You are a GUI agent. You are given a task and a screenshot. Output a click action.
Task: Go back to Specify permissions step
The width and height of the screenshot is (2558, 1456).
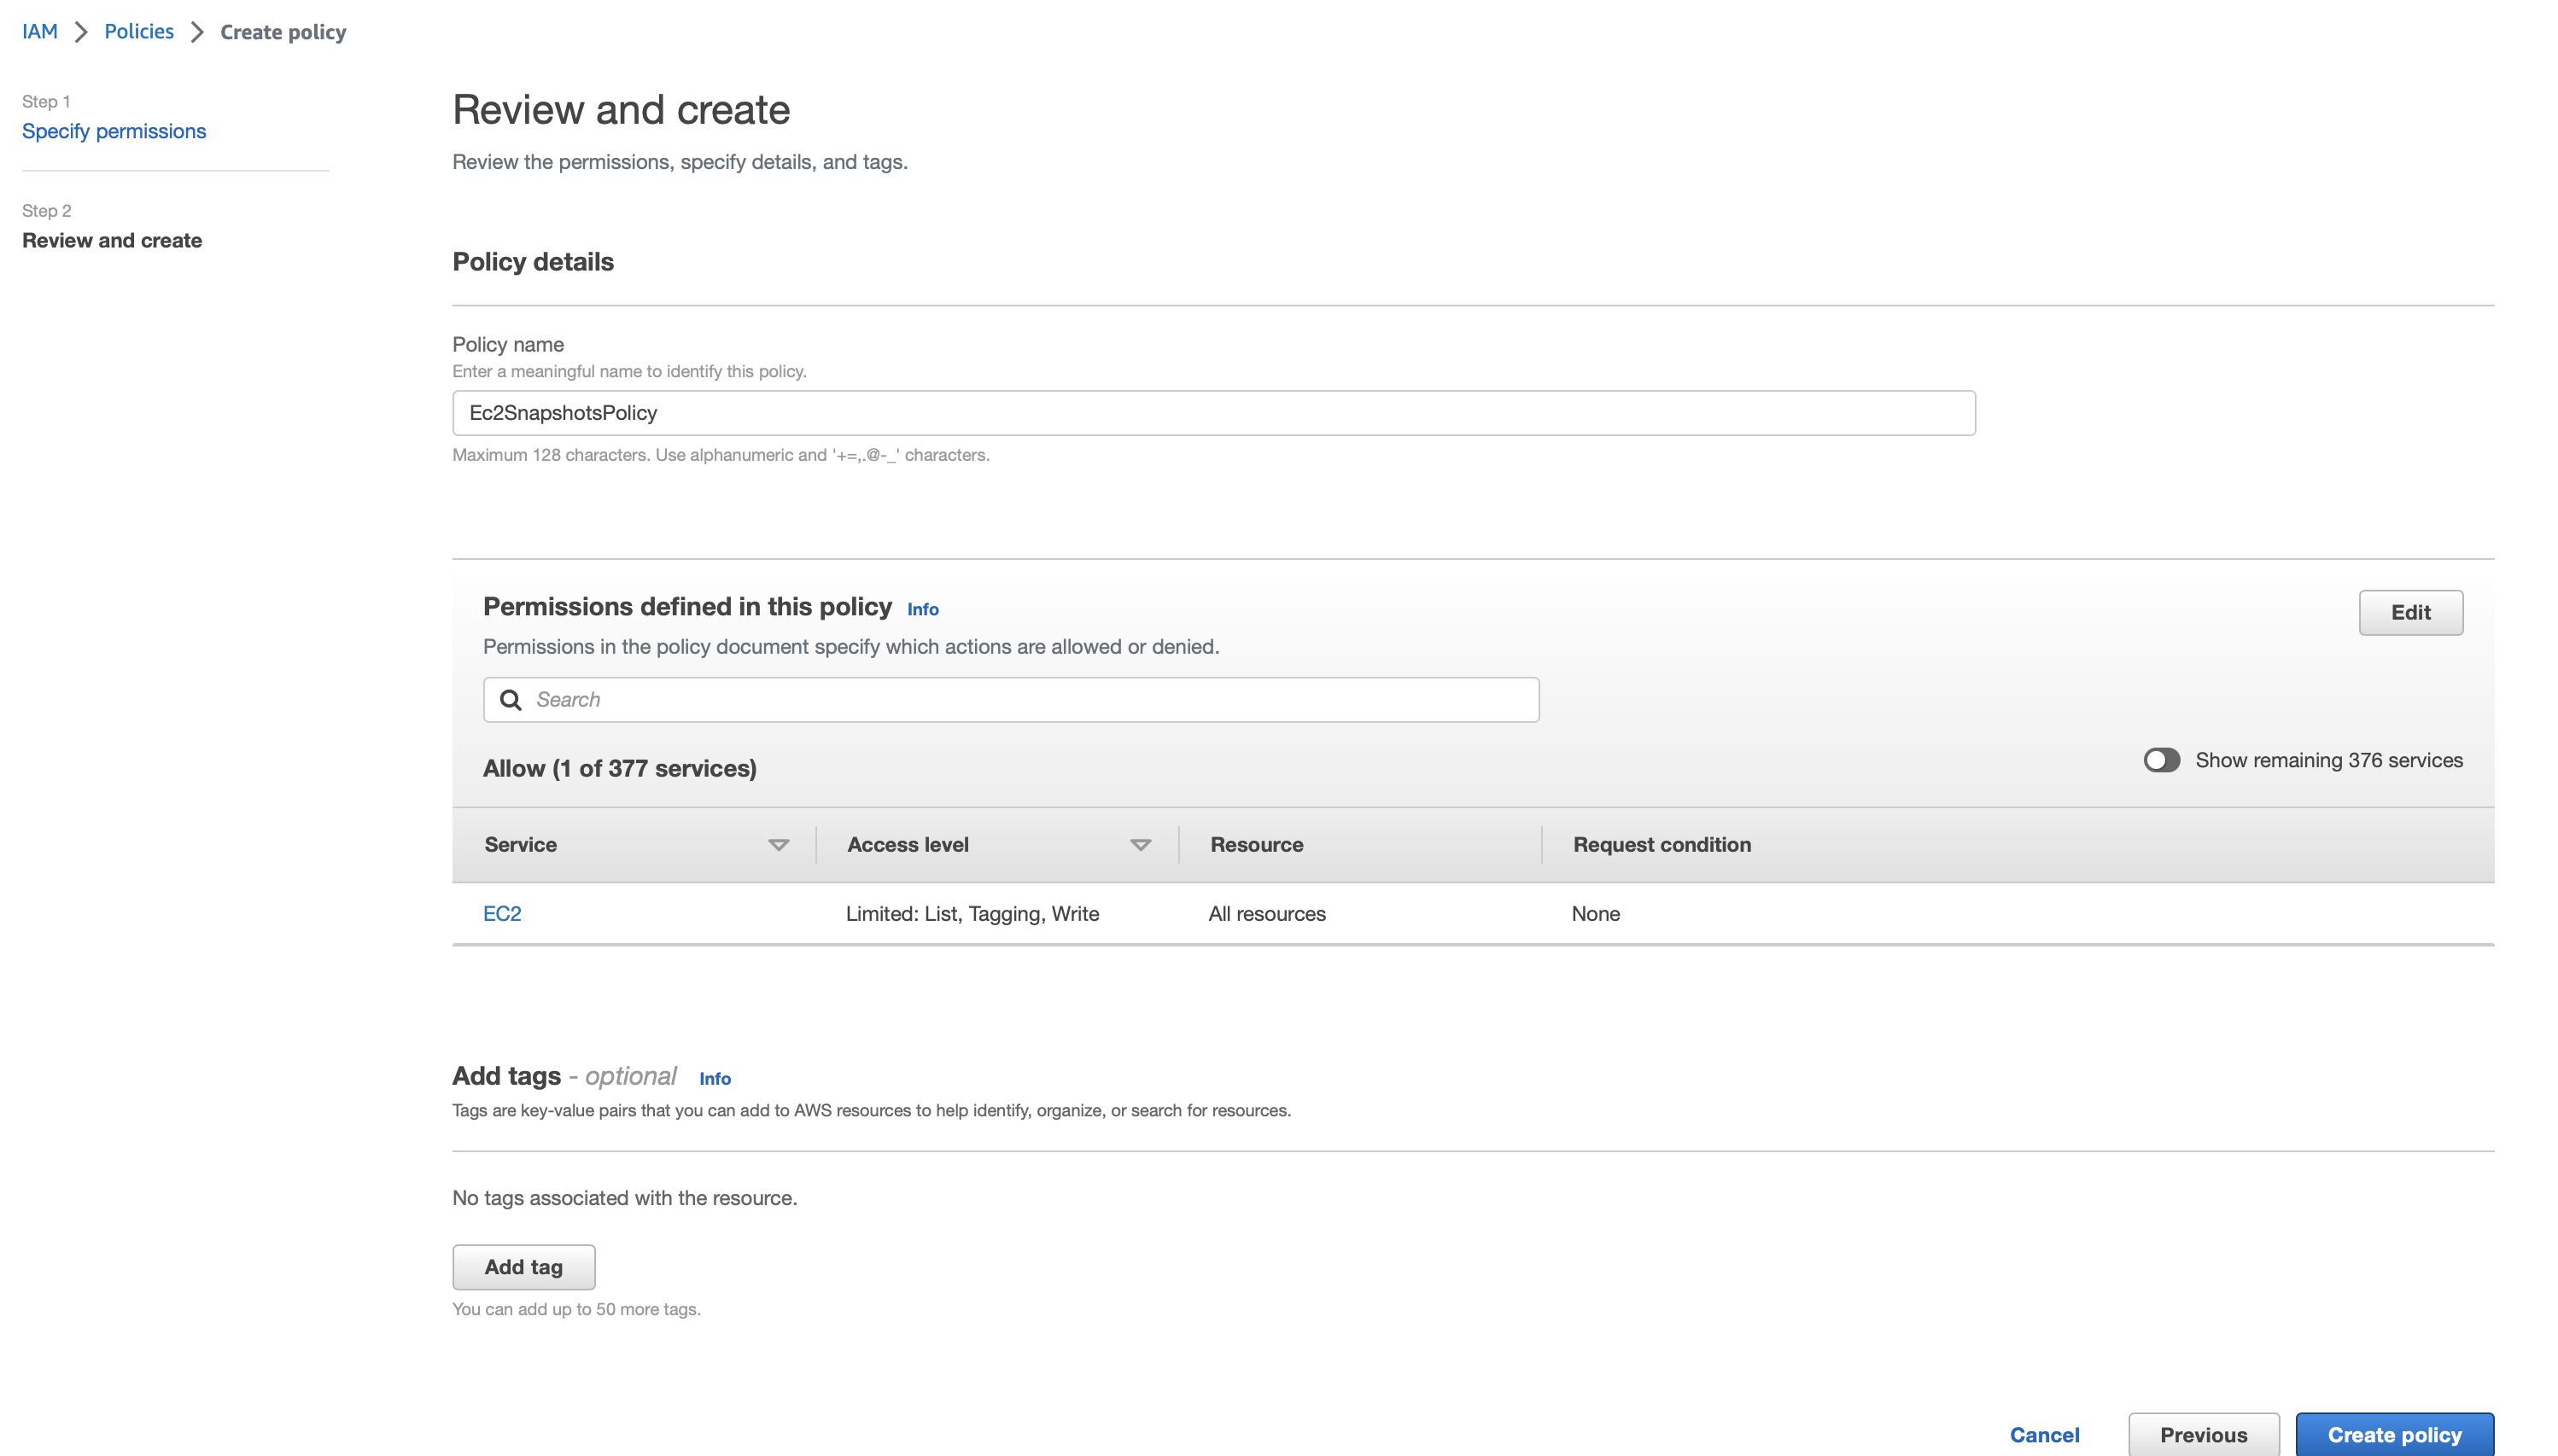pyautogui.click(x=114, y=131)
